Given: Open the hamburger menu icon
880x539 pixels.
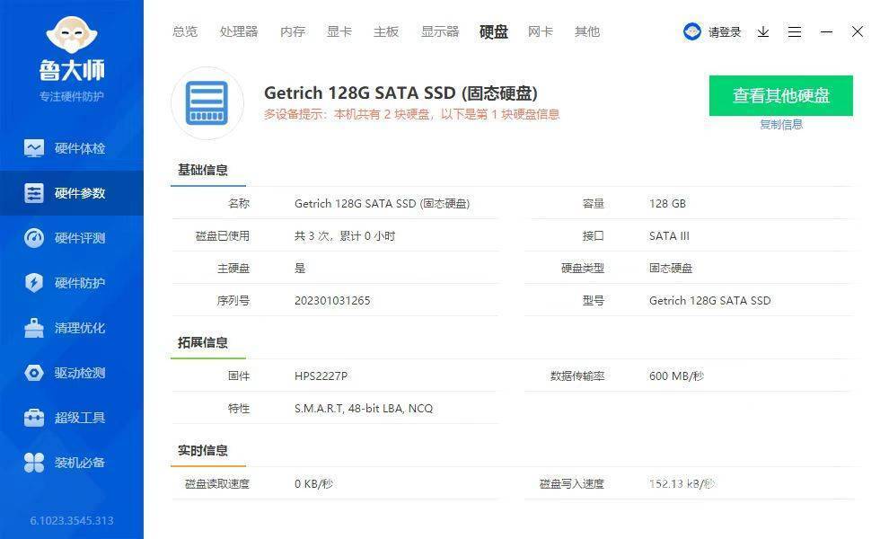Looking at the screenshot, I should pyautogui.click(x=794, y=31).
